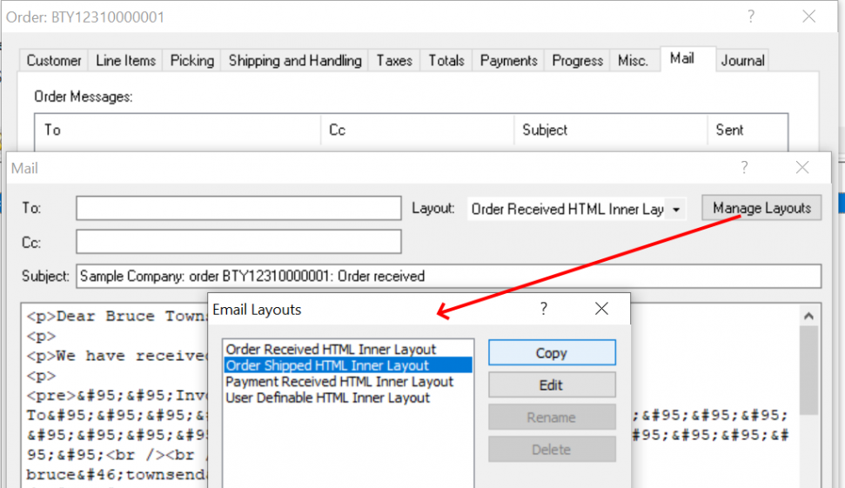Click the help icon in Mail window
Image resolution: width=845 pixels, height=488 pixels.
click(x=745, y=168)
